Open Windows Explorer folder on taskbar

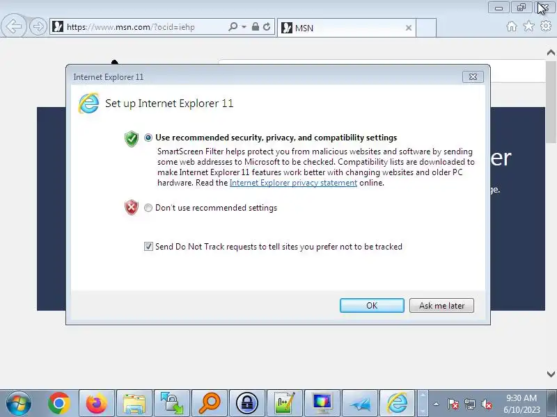coord(134,403)
